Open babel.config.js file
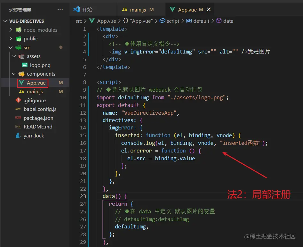Image resolution: width=303 pixels, height=247 pixels. [40, 109]
